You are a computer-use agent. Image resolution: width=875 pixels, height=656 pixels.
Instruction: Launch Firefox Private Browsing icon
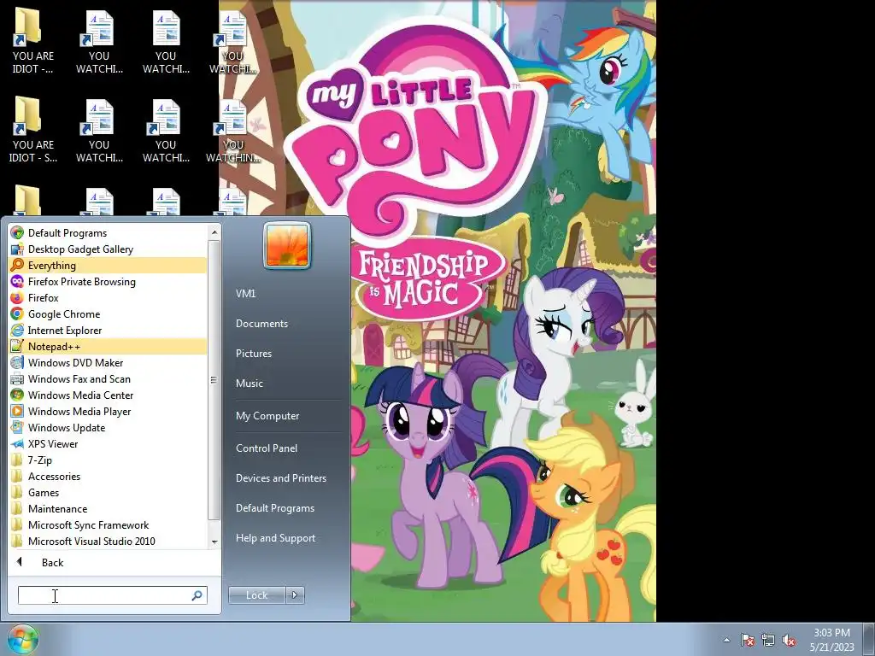(17, 282)
